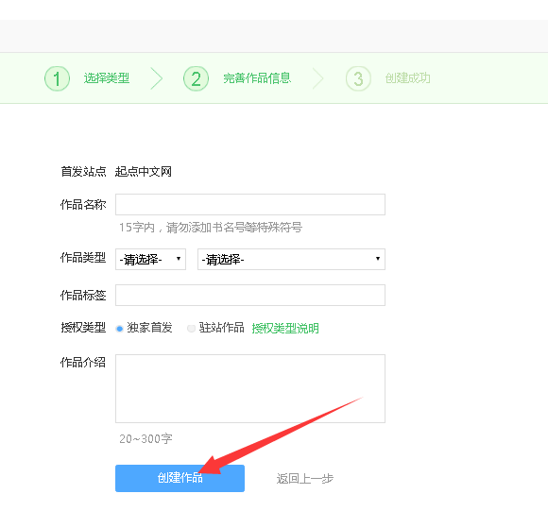This screenshot has height=528, width=548.
Task: Click the step 2 circle icon
Action: tap(197, 78)
